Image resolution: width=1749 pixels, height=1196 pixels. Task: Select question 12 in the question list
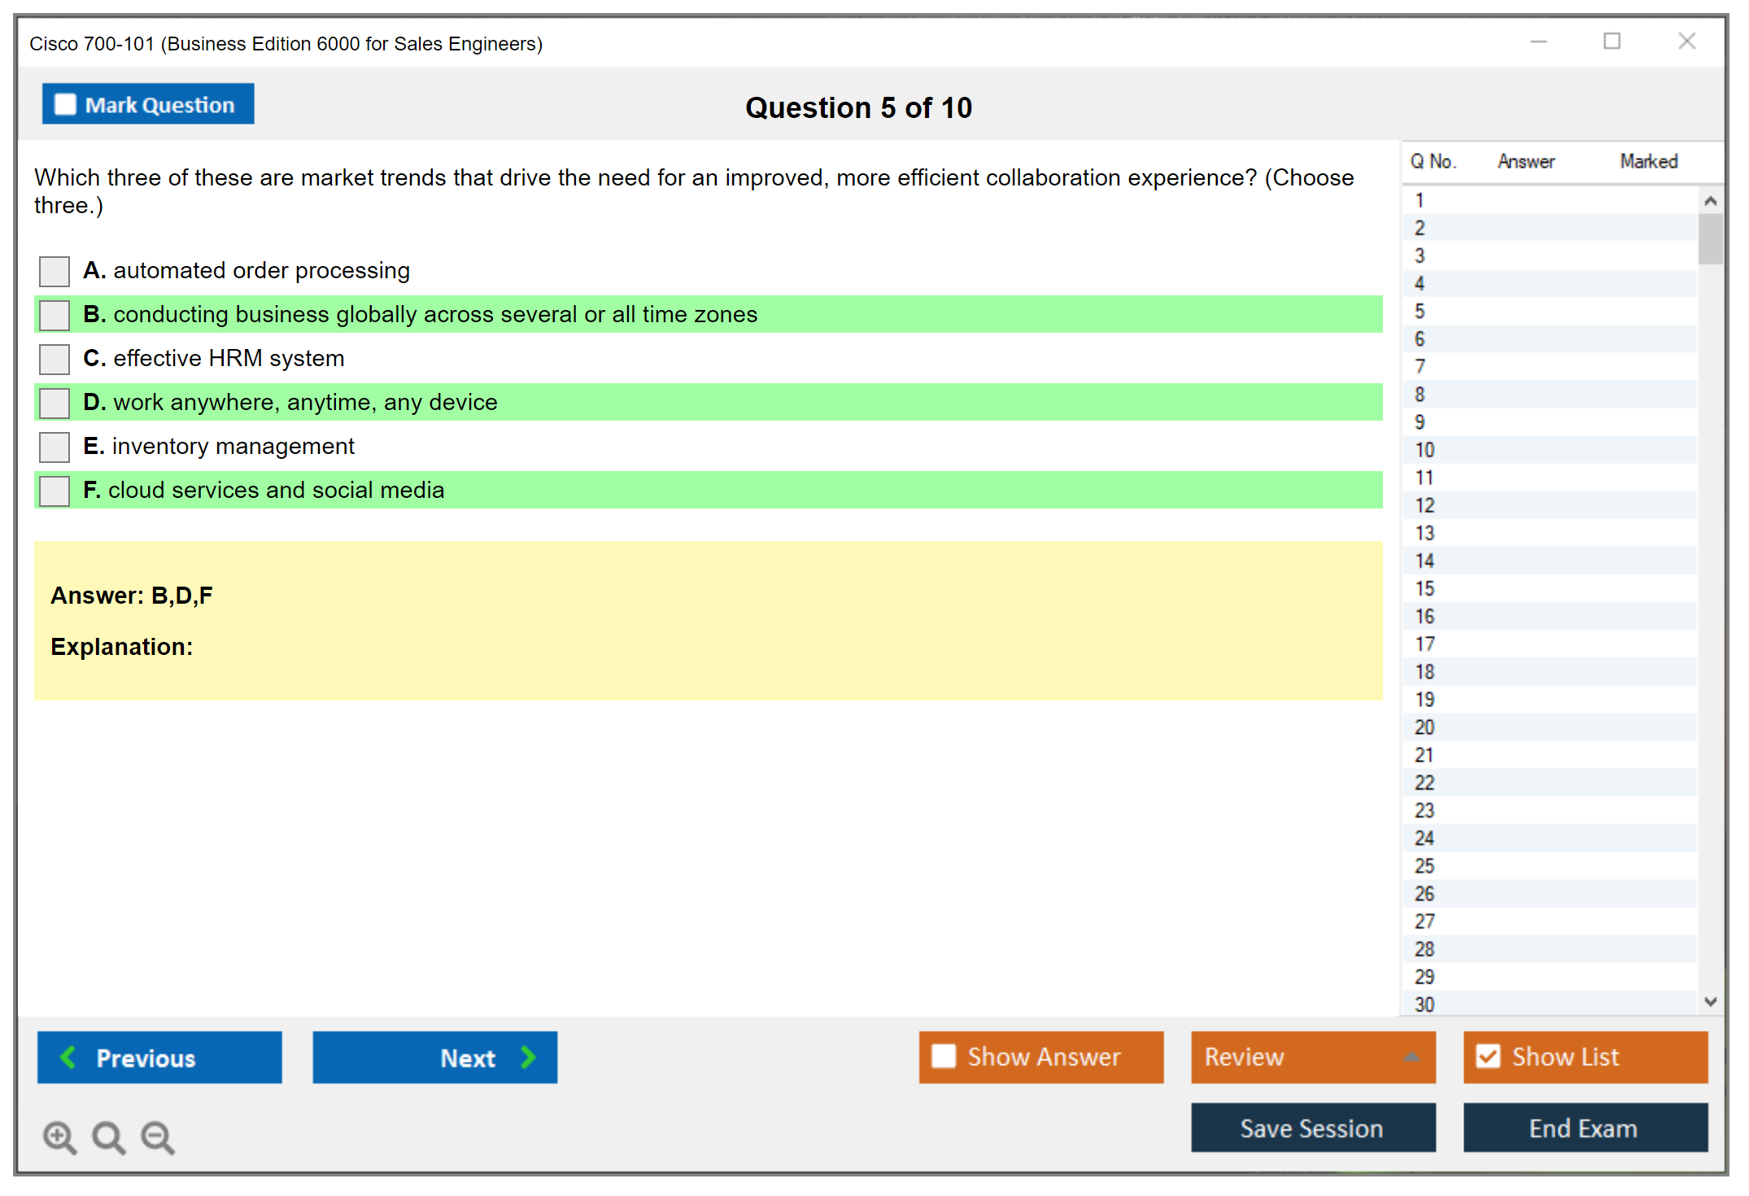pos(1424,505)
